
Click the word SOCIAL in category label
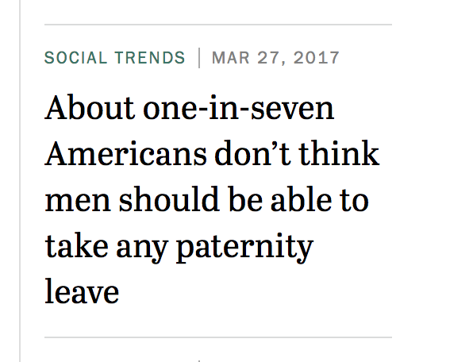[75, 58]
